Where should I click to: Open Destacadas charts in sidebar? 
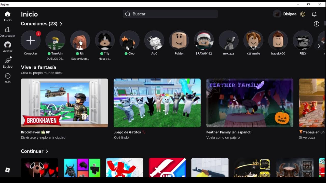click(8, 30)
